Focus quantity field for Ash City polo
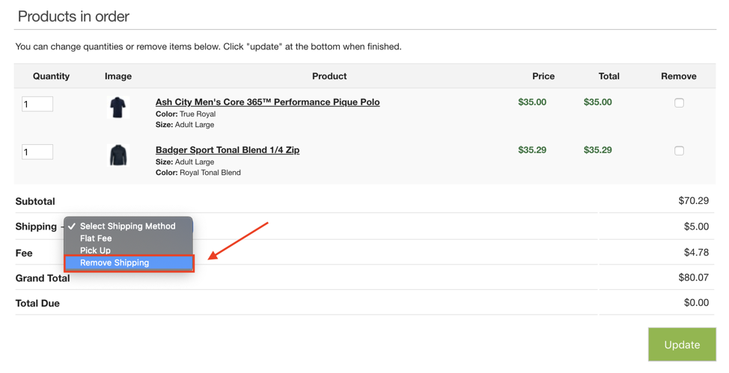The width and height of the screenshot is (729, 373). pos(37,104)
